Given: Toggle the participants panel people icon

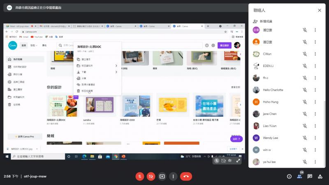Looking at the screenshot, I should (299, 176).
